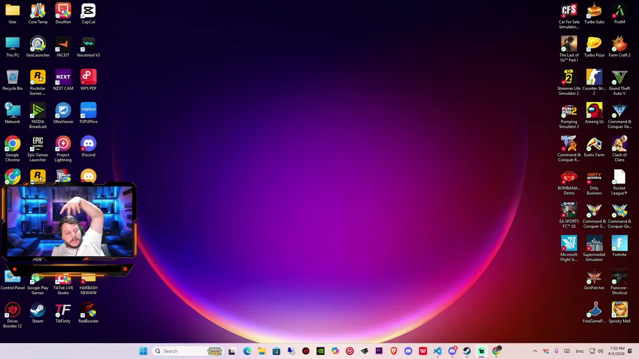The height and width of the screenshot is (359, 639).
Task: Select the Recycle Bin icon
Action: pyautogui.click(x=12, y=81)
